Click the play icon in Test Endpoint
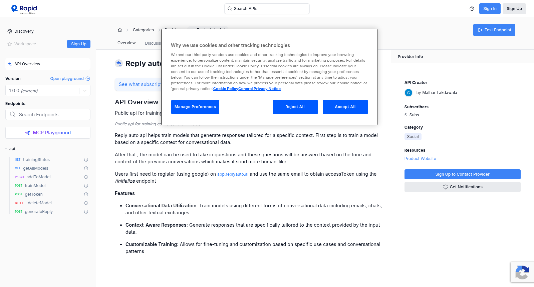The image size is (534, 287). [480, 30]
